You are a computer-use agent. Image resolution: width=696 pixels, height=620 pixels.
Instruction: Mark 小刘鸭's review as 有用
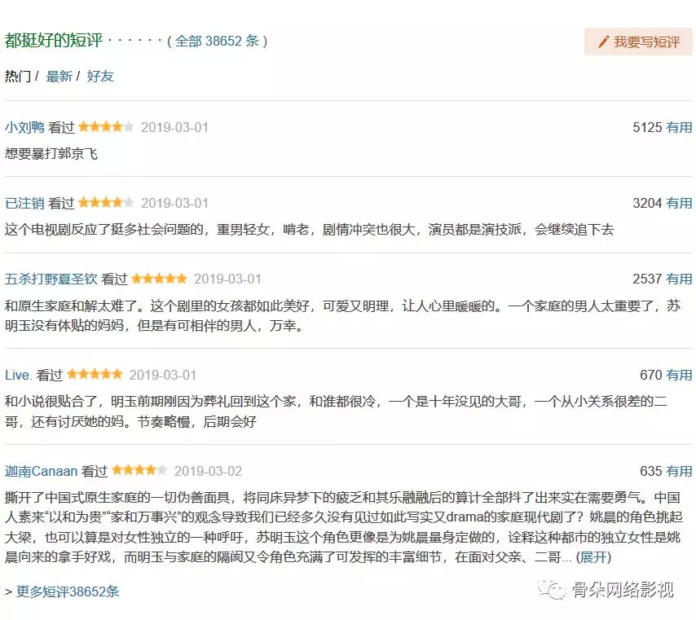tap(679, 127)
